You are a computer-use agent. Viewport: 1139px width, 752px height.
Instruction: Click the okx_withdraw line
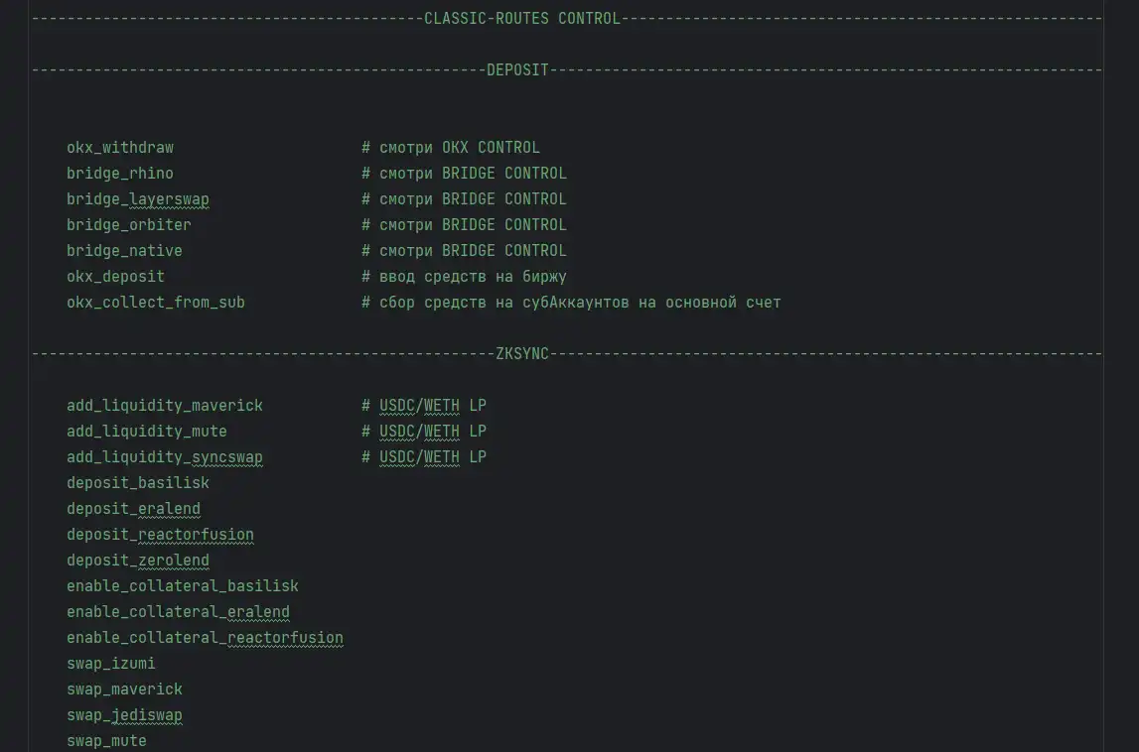pyautogui.click(x=120, y=148)
